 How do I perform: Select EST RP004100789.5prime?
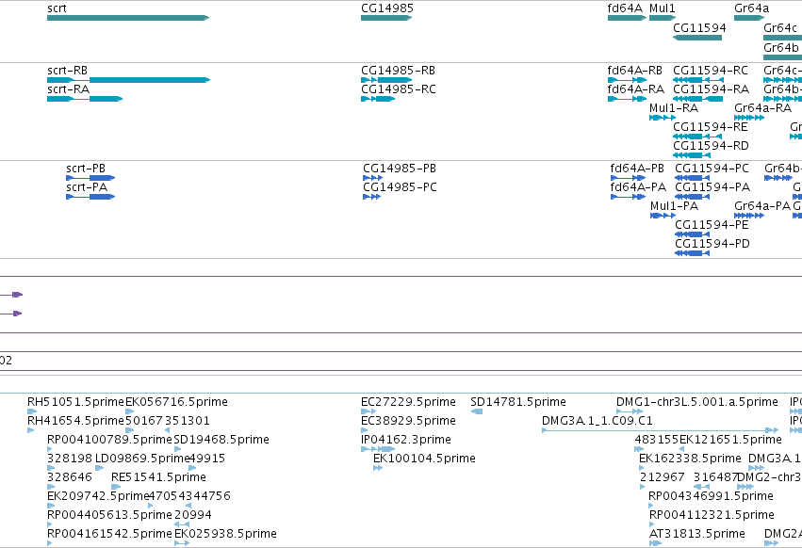[50, 449]
